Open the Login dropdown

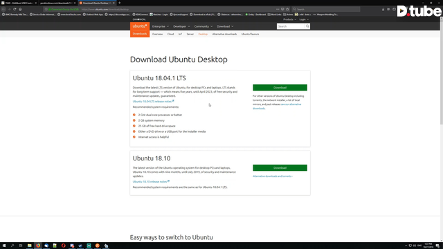304,19
